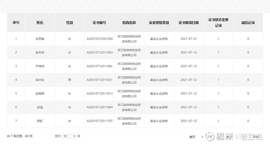
Task: Click the 序号 column header
Action: point(16,23)
